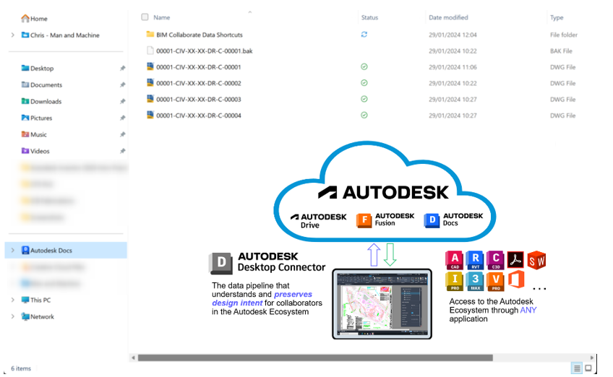Screen dimensions: 613x377
Task: Click the pin icon next to Desktop
Action: 122,69
